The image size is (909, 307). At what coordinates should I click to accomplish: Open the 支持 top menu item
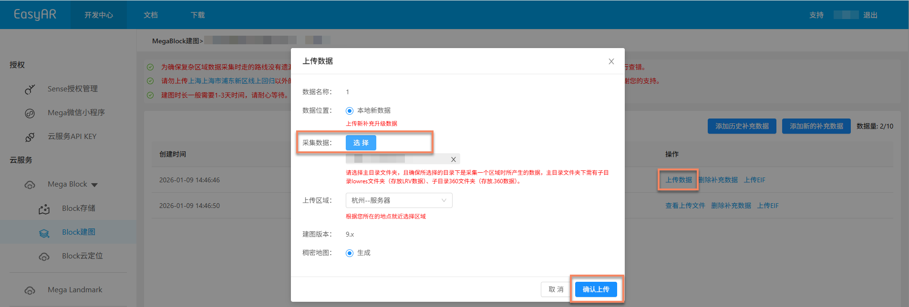pyautogui.click(x=816, y=15)
